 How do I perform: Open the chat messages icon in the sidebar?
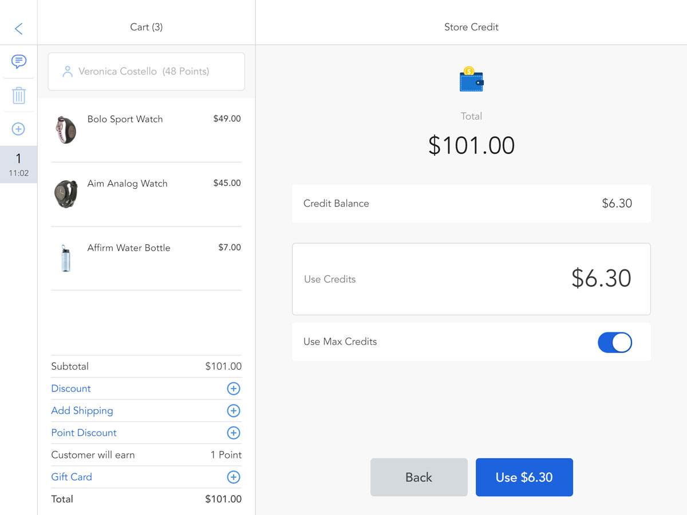coord(19,62)
